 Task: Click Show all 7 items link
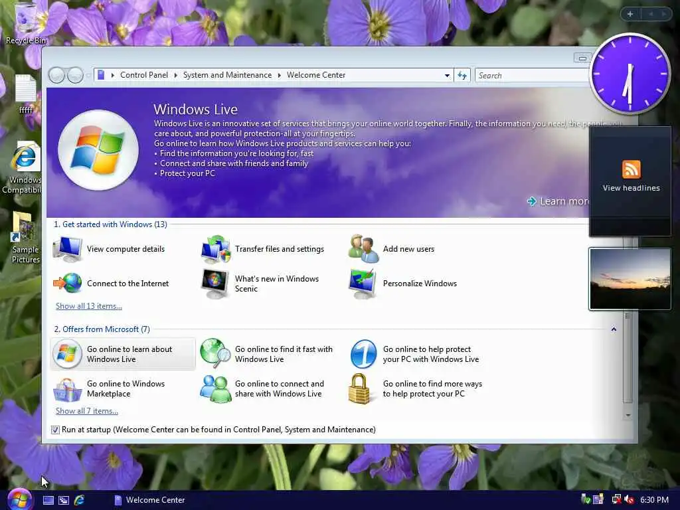[87, 410]
